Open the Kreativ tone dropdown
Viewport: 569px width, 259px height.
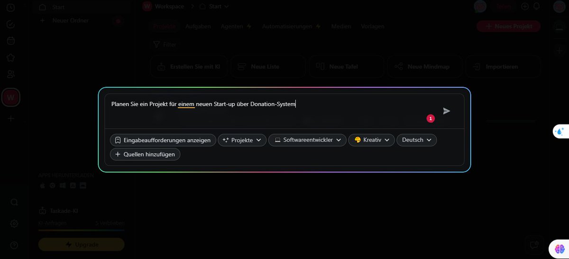(x=371, y=140)
